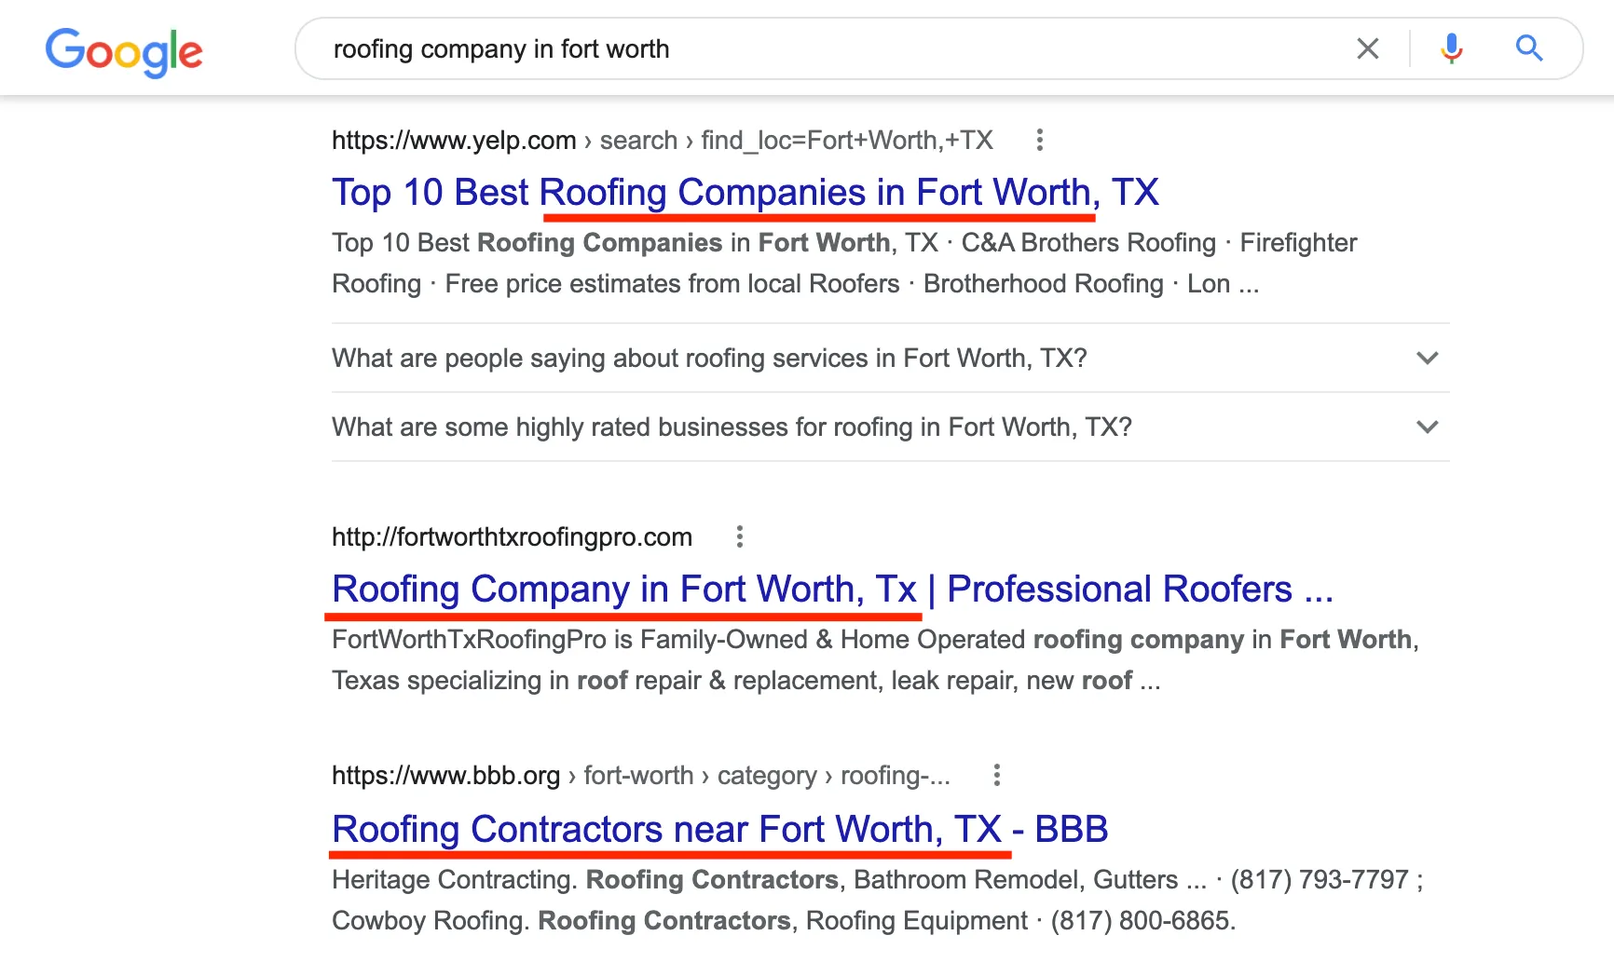The height and width of the screenshot is (976, 1614).
Task: Click the bbb.org URL breadcrumb
Action: point(641,776)
